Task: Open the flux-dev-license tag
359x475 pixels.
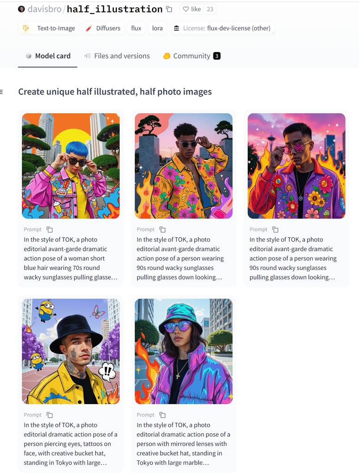Action: 222,28
